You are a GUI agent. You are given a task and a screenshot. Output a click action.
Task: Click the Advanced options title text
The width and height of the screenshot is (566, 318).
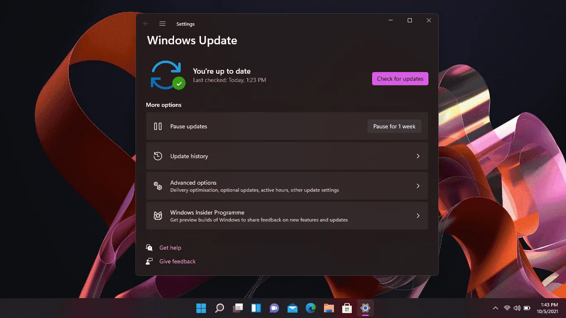(193, 183)
